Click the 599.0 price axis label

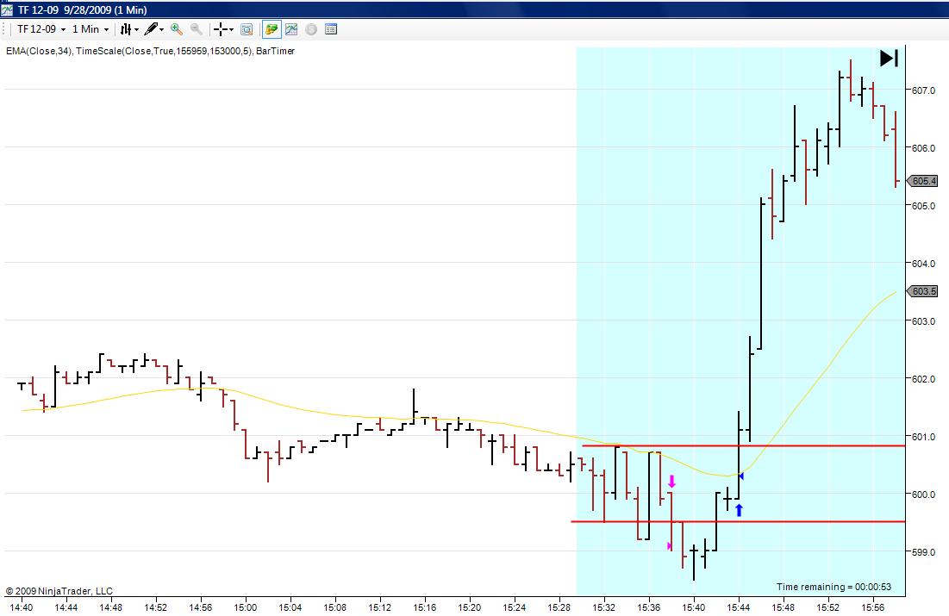click(923, 552)
